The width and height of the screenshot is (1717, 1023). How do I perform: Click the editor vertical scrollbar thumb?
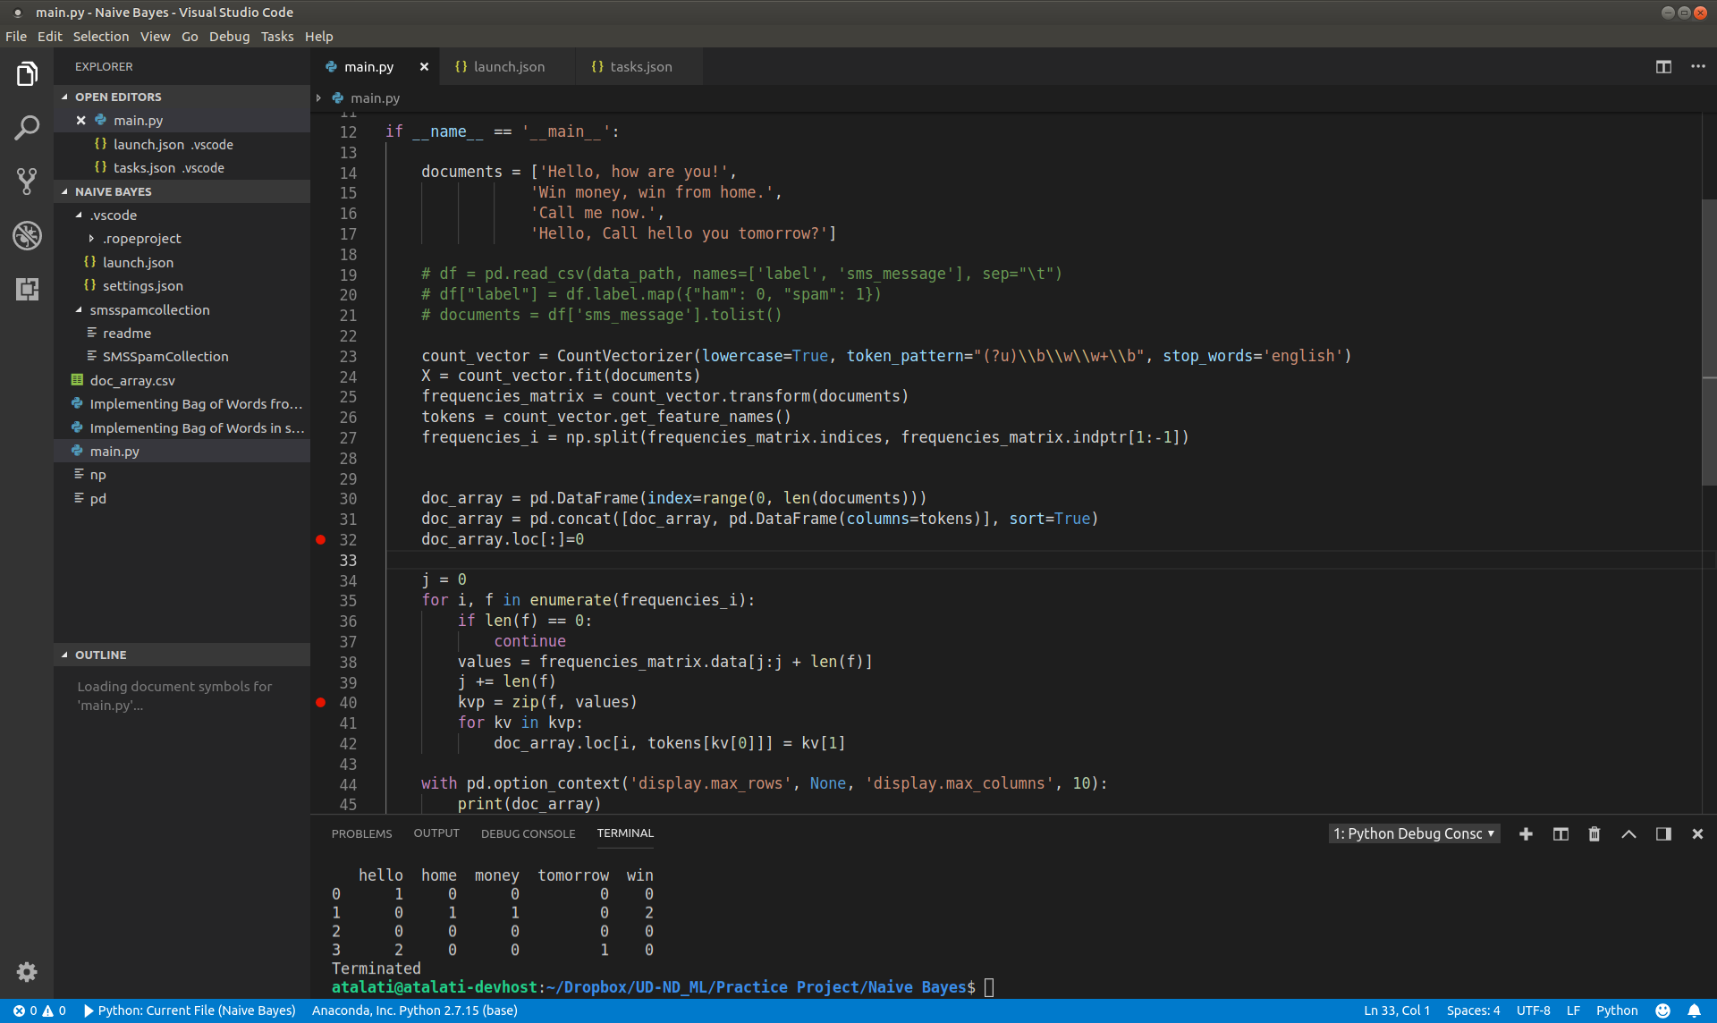(x=1709, y=343)
